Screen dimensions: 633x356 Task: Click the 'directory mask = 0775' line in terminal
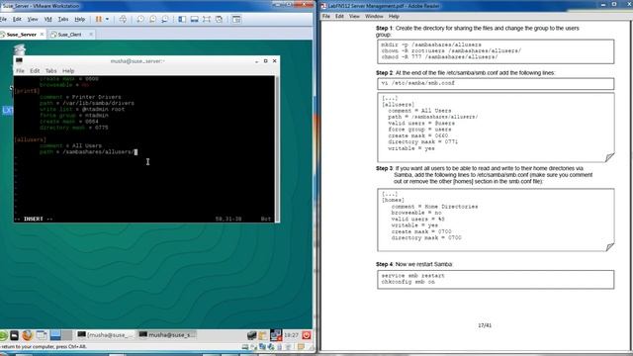tap(74, 128)
